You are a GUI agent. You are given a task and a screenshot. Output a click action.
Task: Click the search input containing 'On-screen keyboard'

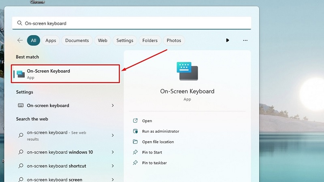click(x=132, y=23)
